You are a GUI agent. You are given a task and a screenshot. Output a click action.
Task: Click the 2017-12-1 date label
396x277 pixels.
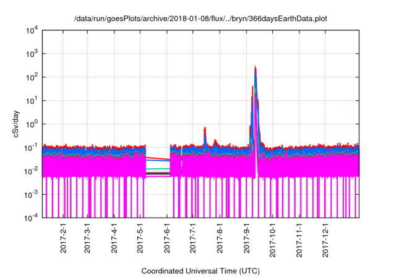325,240
